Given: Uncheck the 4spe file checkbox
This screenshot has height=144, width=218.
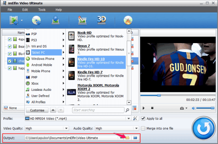Looking at the screenshot, I should tap(10, 39).
